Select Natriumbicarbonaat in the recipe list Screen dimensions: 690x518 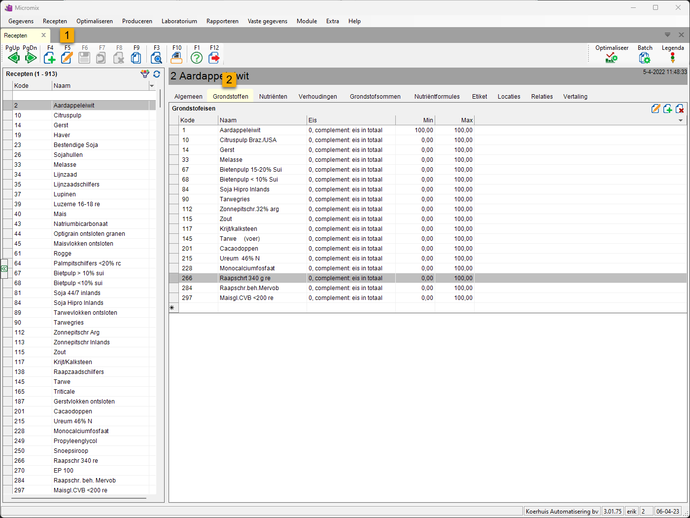point(79,224)
